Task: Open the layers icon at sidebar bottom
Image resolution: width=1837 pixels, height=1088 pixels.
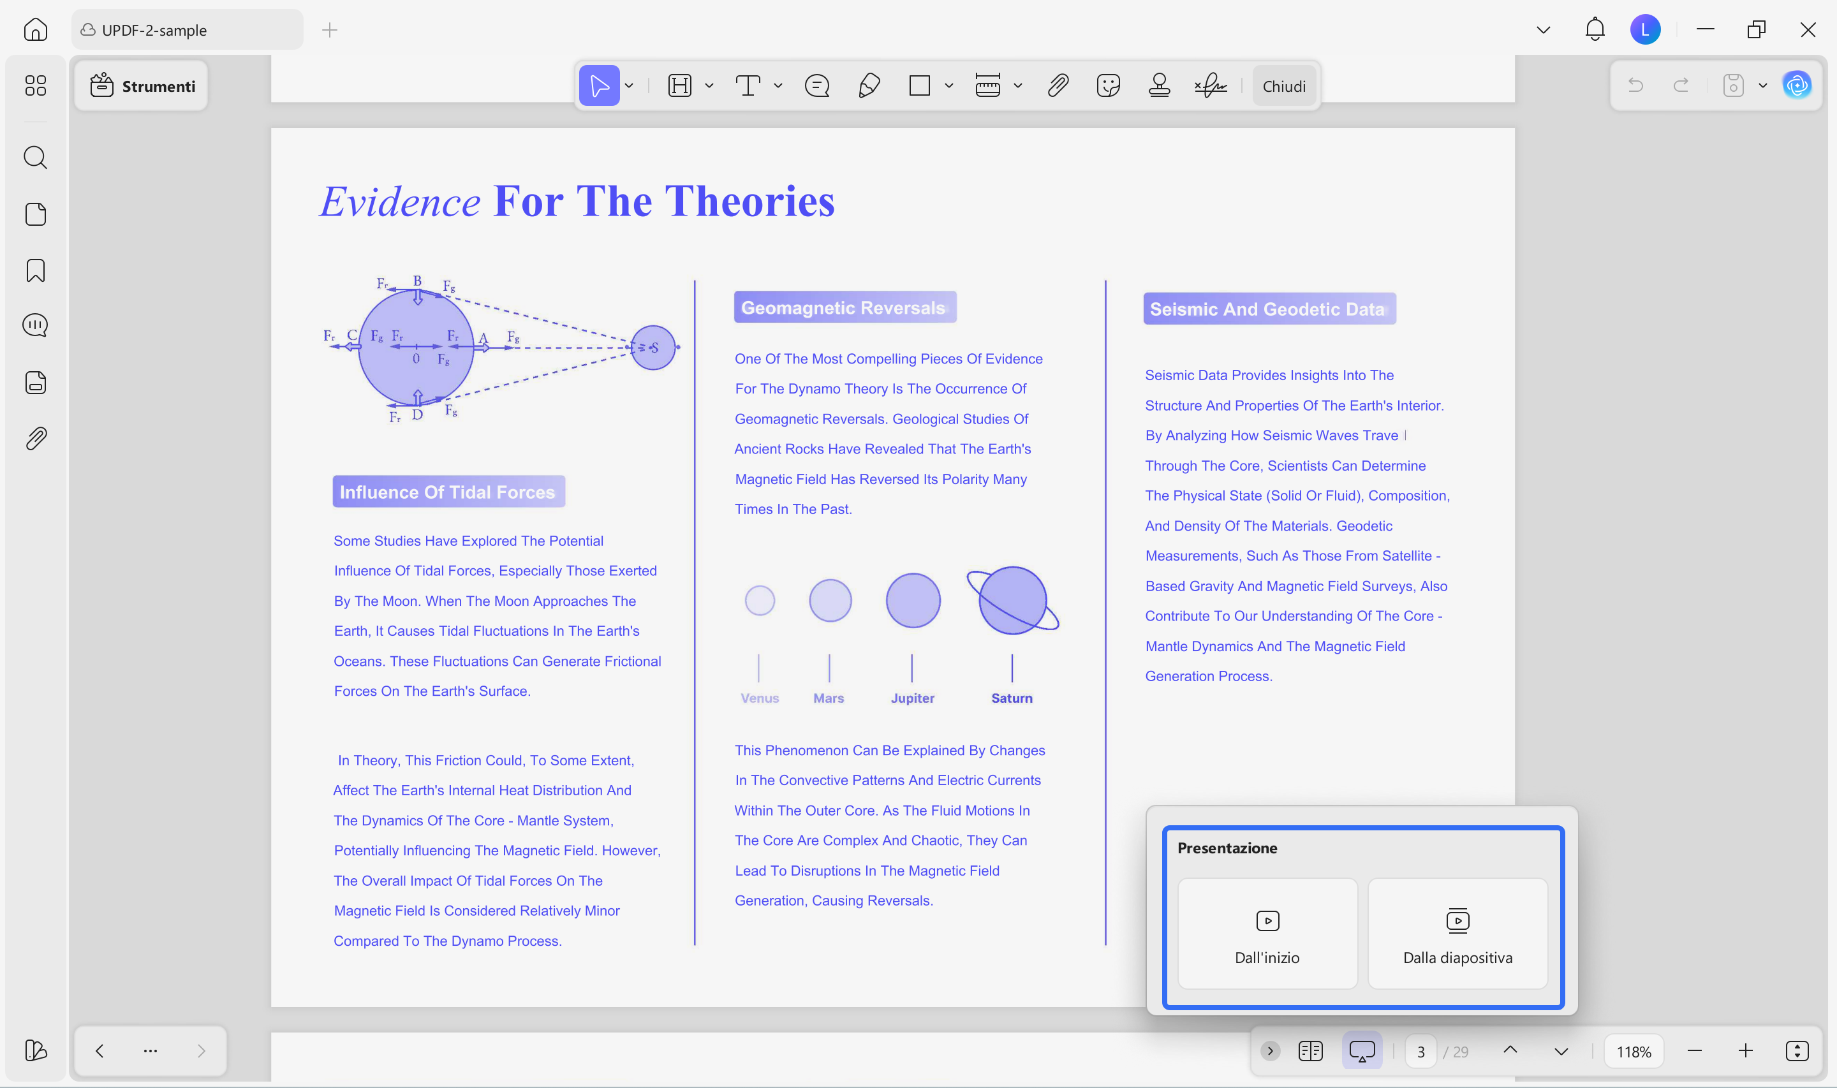Action: tap(35, 1050)
